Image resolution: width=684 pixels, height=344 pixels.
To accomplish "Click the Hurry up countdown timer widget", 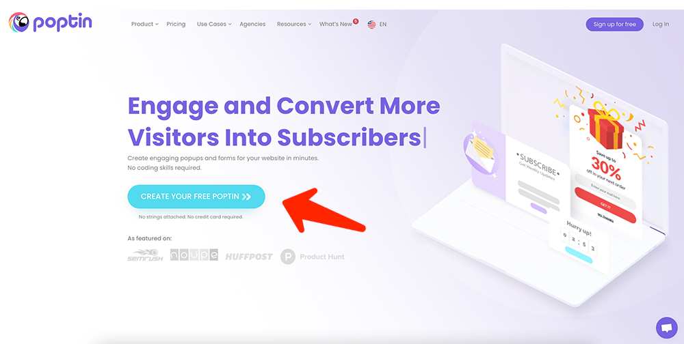I will [x=579, y=244].
